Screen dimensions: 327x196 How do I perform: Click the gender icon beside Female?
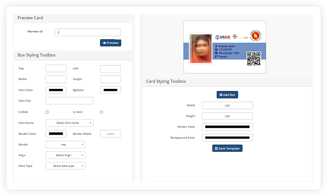[216, 57]
